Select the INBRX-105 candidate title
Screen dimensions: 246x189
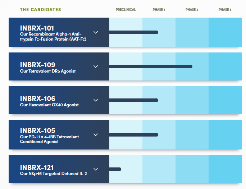click(x=38, y=130)
